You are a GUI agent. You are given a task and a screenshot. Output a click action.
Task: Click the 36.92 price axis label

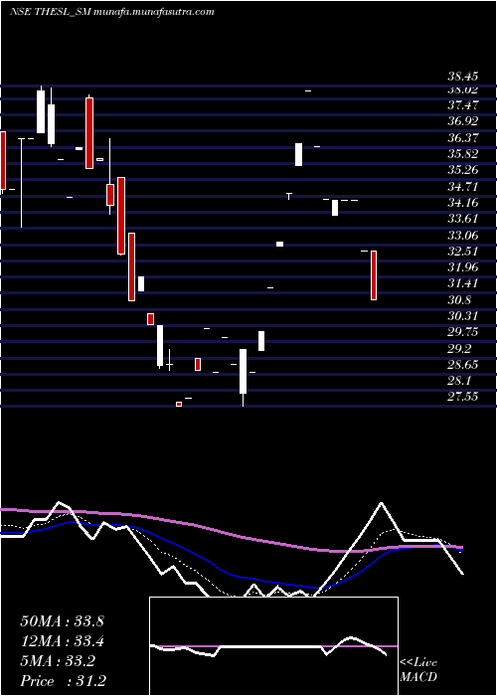click(x=463, y=121)
